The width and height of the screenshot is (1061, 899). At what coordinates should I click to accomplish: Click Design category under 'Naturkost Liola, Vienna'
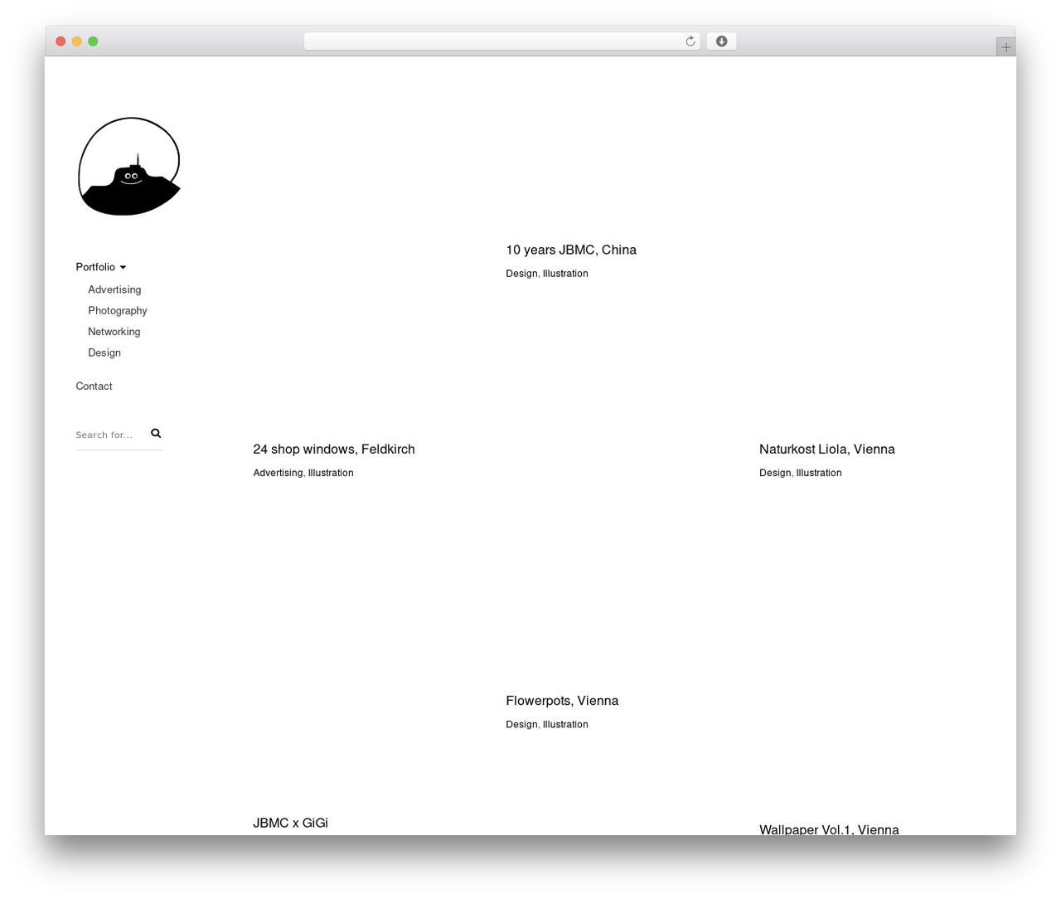[x=775, y=473]
